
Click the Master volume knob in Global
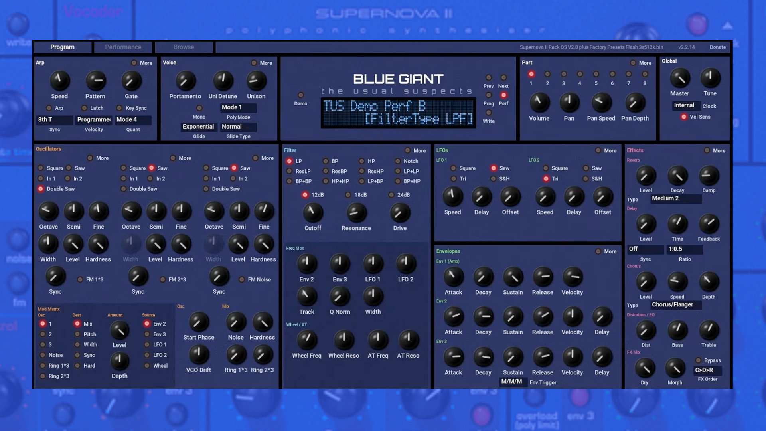point(679,78)
